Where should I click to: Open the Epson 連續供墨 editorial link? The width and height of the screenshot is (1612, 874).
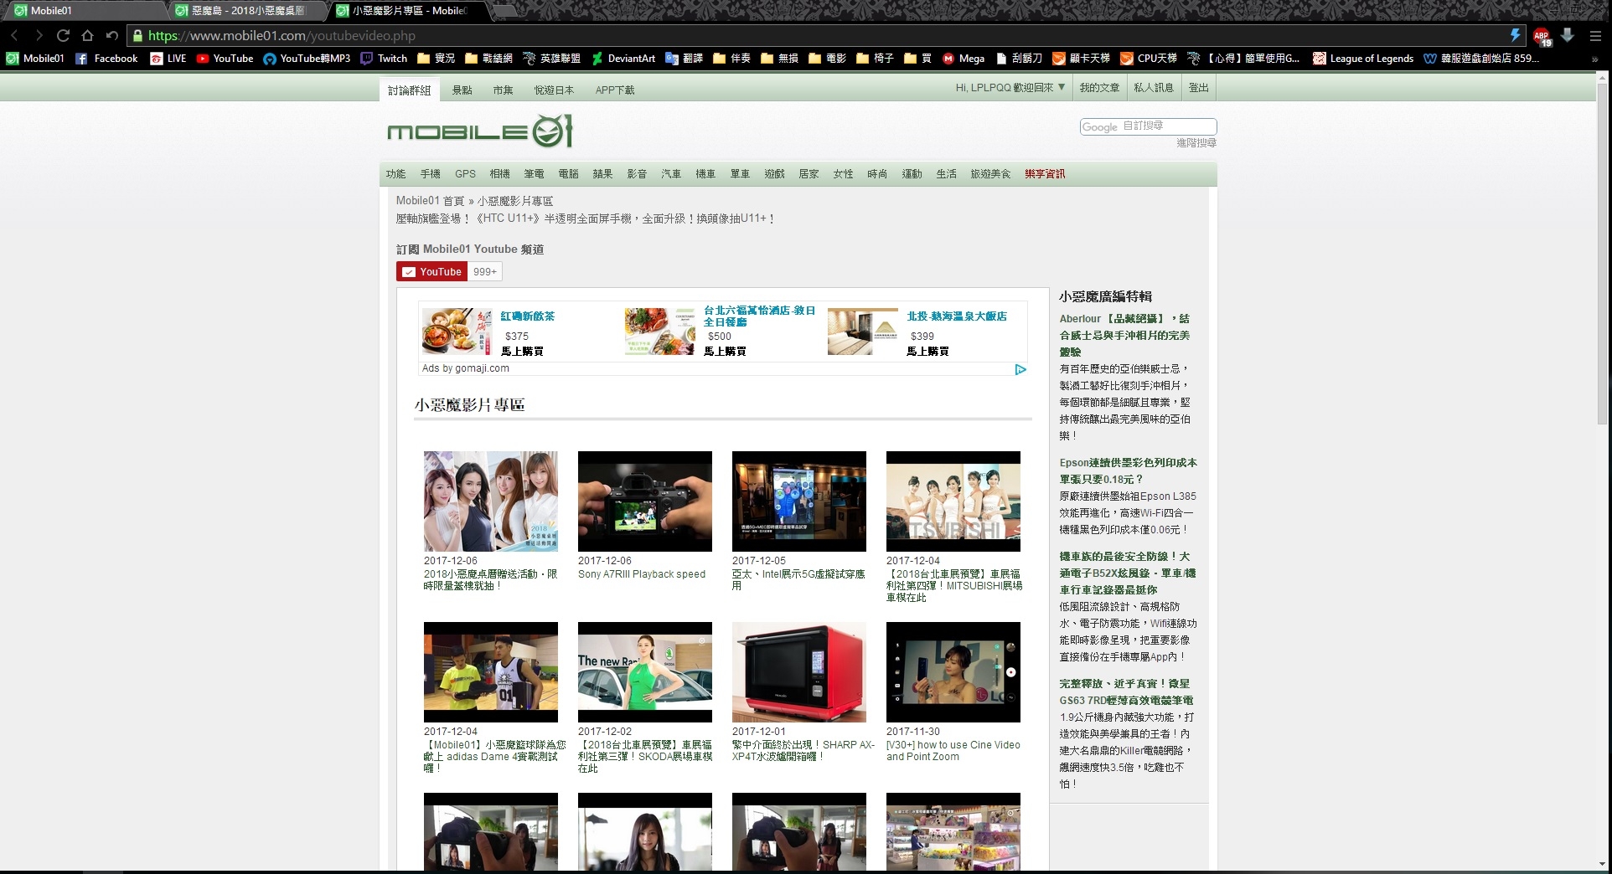tap(1128, 470)
